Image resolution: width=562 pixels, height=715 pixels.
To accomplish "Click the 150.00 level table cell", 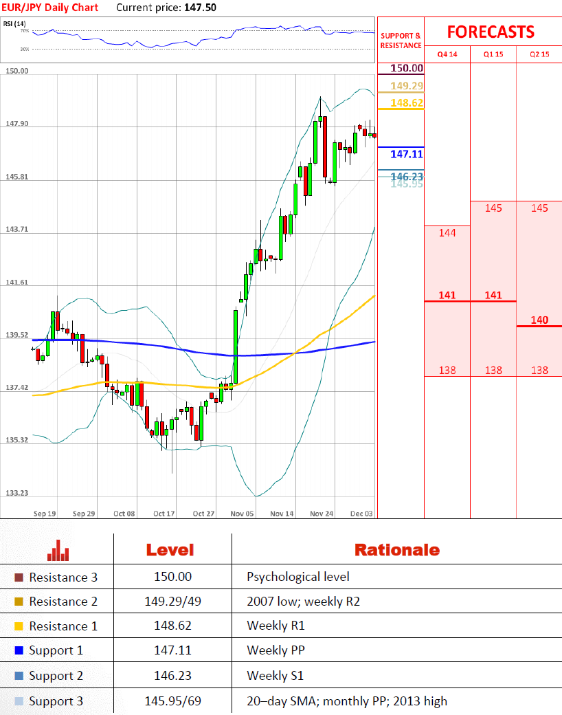I will (x=172, y=577).
